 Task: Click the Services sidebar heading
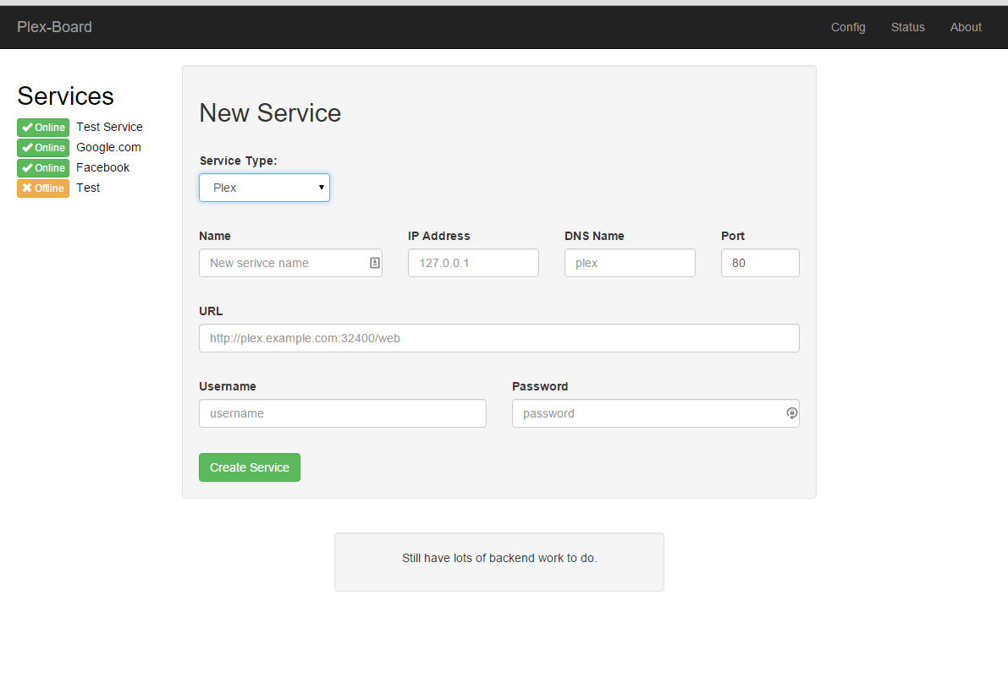(65, 96)
